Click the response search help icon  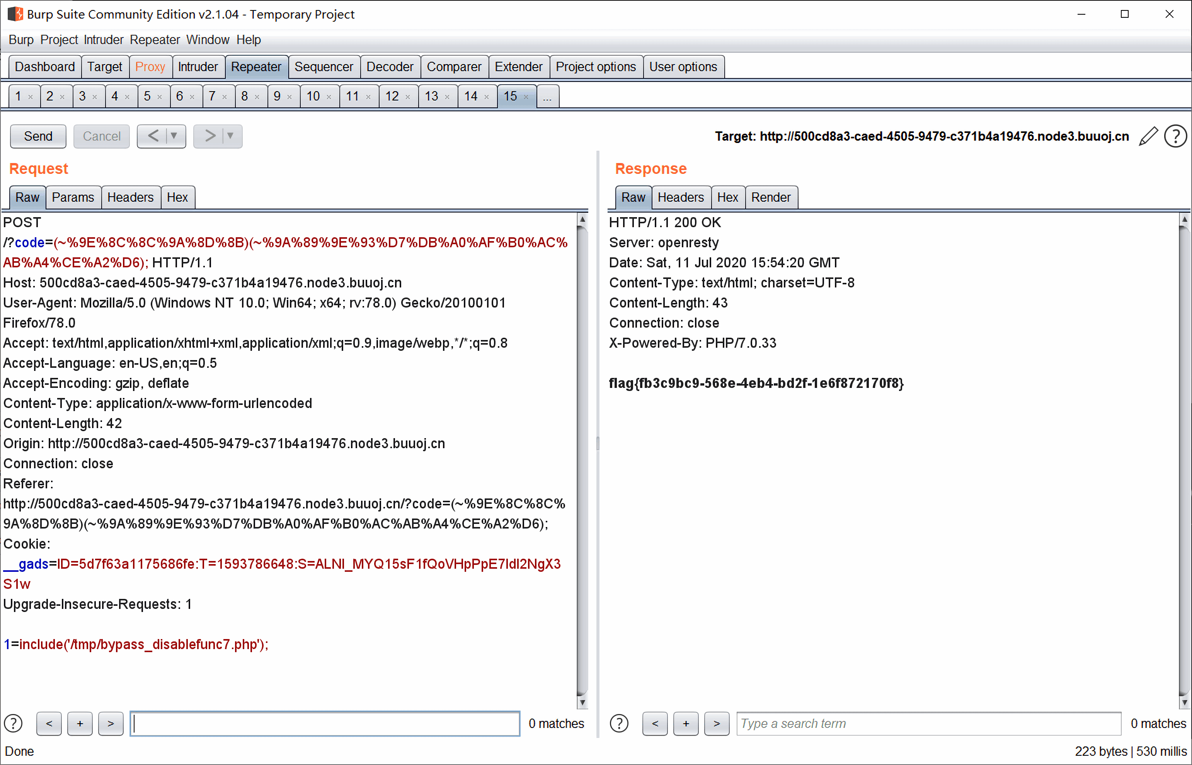tap(619, 723)
